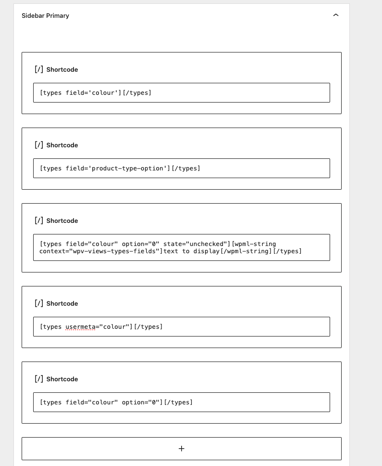
Task: Collapse the Sidebar Primary panel using the chevron
Action: 336,15
